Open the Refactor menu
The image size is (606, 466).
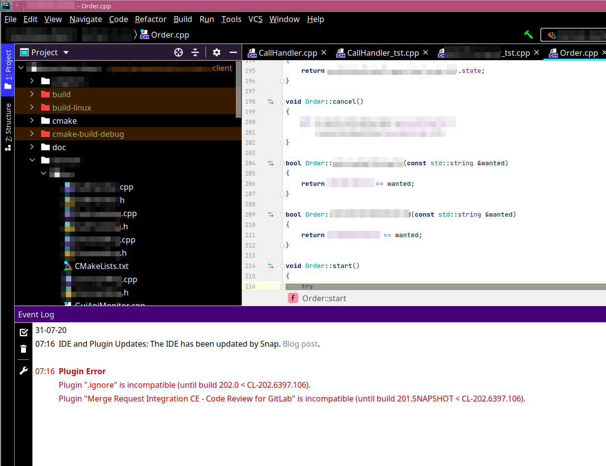(151, 19)
